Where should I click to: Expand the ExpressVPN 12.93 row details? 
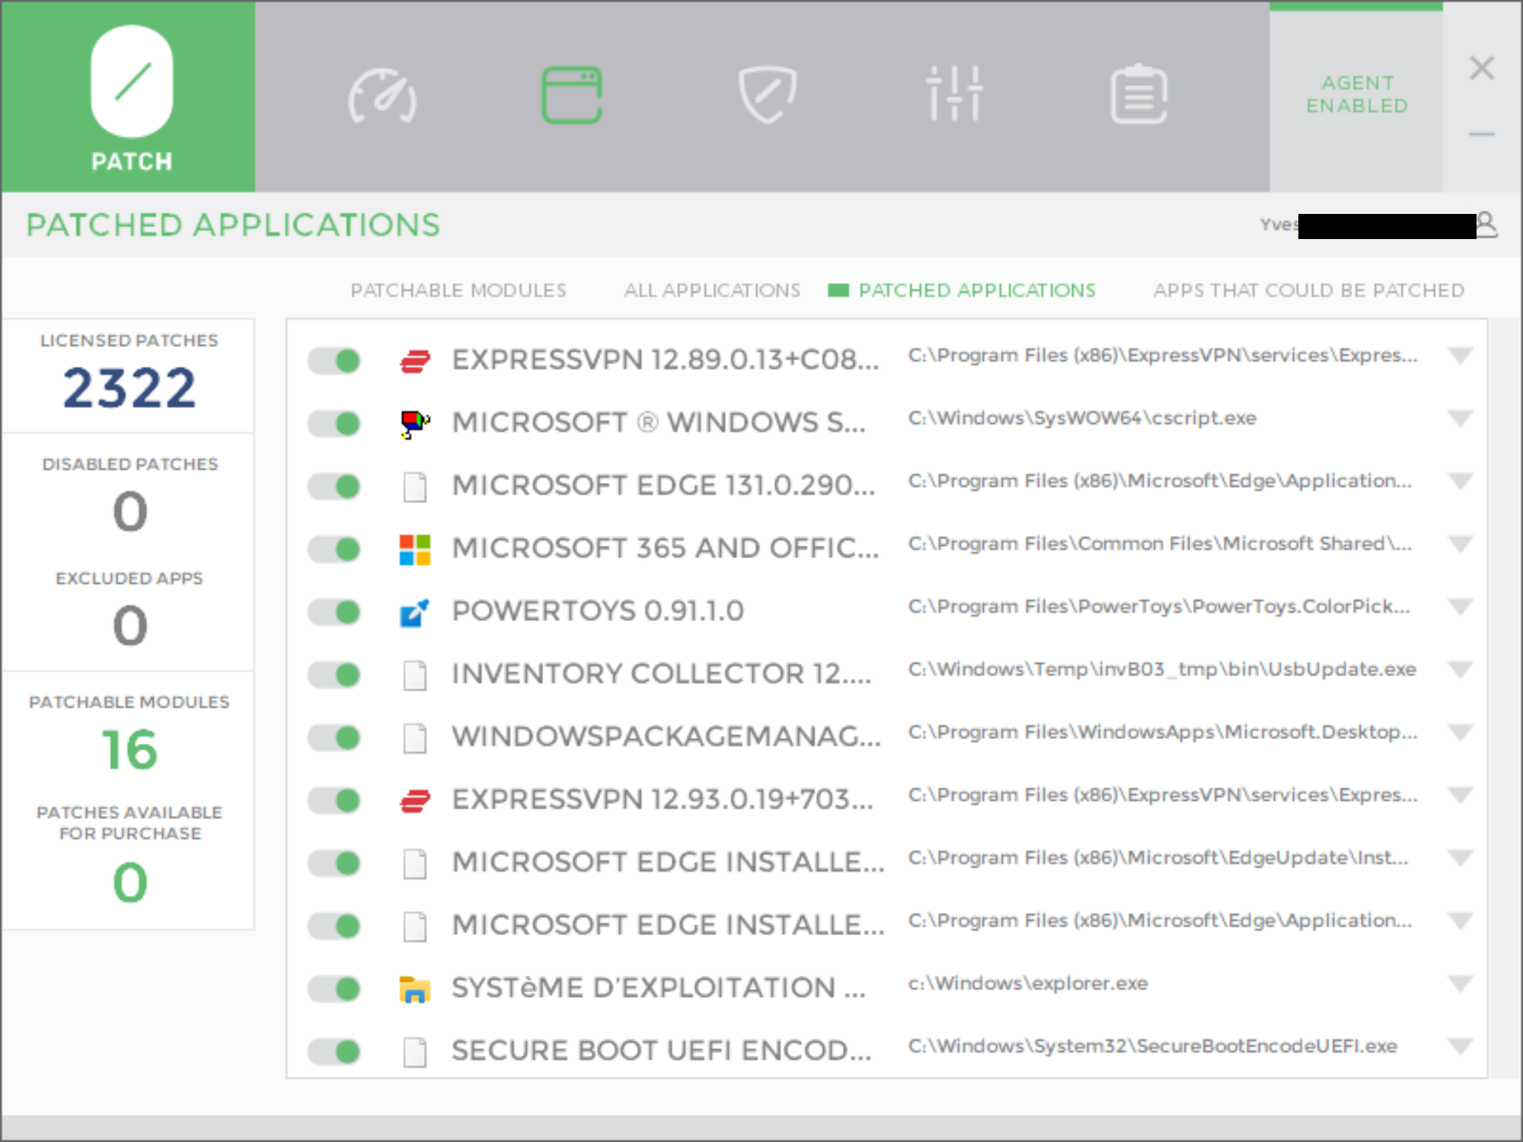1460,796
